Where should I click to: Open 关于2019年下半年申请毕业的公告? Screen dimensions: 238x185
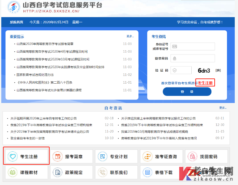[50, 132]
